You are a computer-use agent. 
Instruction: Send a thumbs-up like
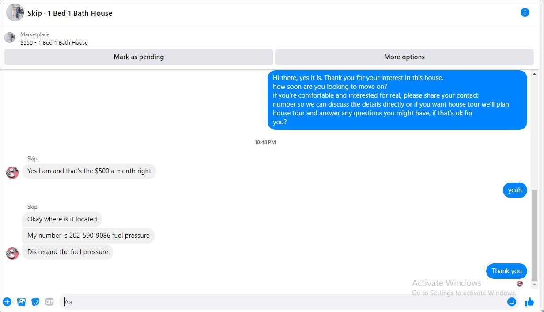(x=529, y=302)
